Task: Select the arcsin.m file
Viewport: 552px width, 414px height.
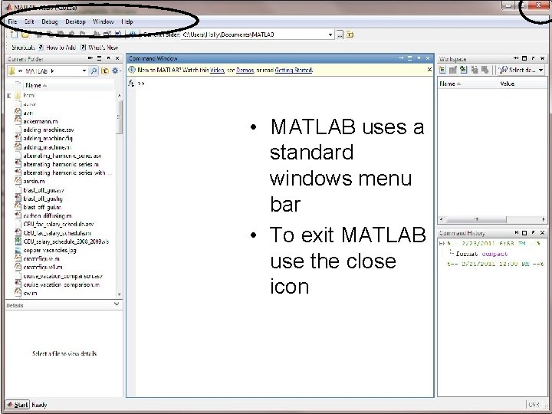Action: pyautogui.click(x=34, y=181)
